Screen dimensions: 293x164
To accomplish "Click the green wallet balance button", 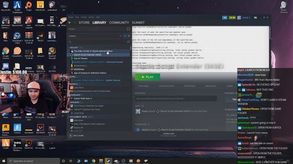I will pyautogui.click(x=232, y=18).
